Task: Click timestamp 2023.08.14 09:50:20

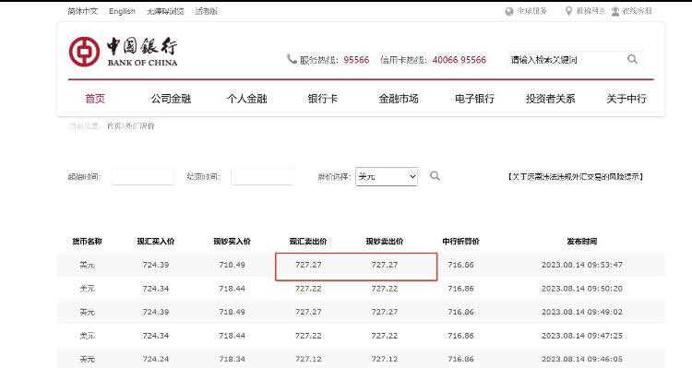Action: click(x=581, y=289)
